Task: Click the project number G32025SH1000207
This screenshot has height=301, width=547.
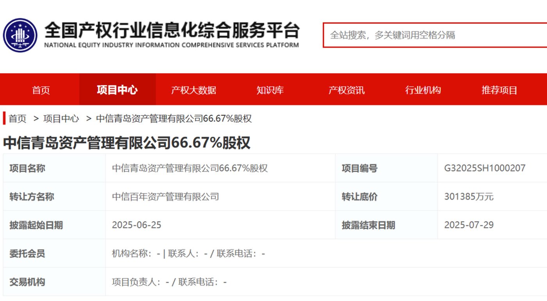Action: (484, 168)
